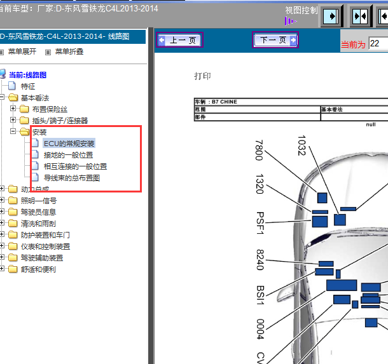Click the 布置保险丝 folder icon

(24, 109)
